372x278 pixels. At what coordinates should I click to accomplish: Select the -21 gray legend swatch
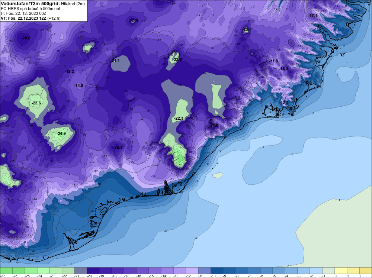click(x=81, y=271)
